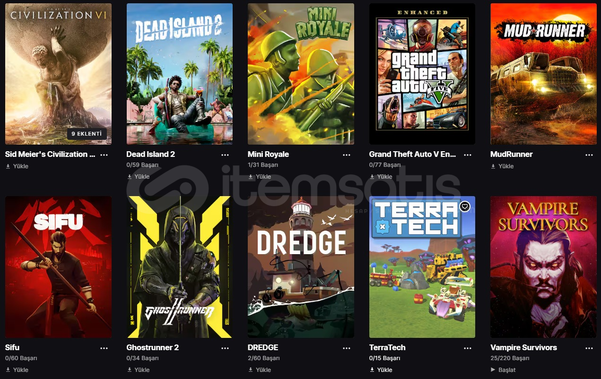
Task: Click the play icon under Vampire Survivors
Action: [x=493, y=370]
